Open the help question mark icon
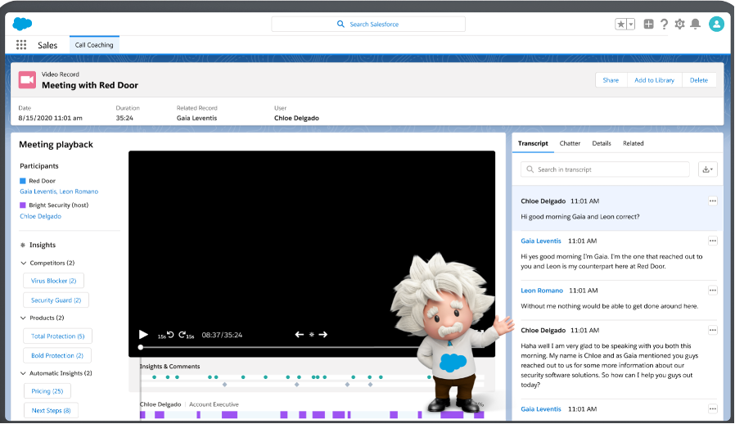Viewport: 735px width, 424px height. tap(664, 24)
